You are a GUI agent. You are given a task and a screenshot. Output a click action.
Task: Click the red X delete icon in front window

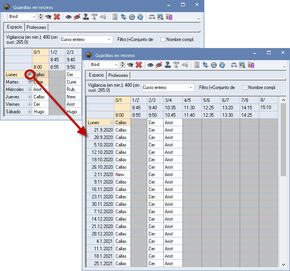(x=139, y=65)
